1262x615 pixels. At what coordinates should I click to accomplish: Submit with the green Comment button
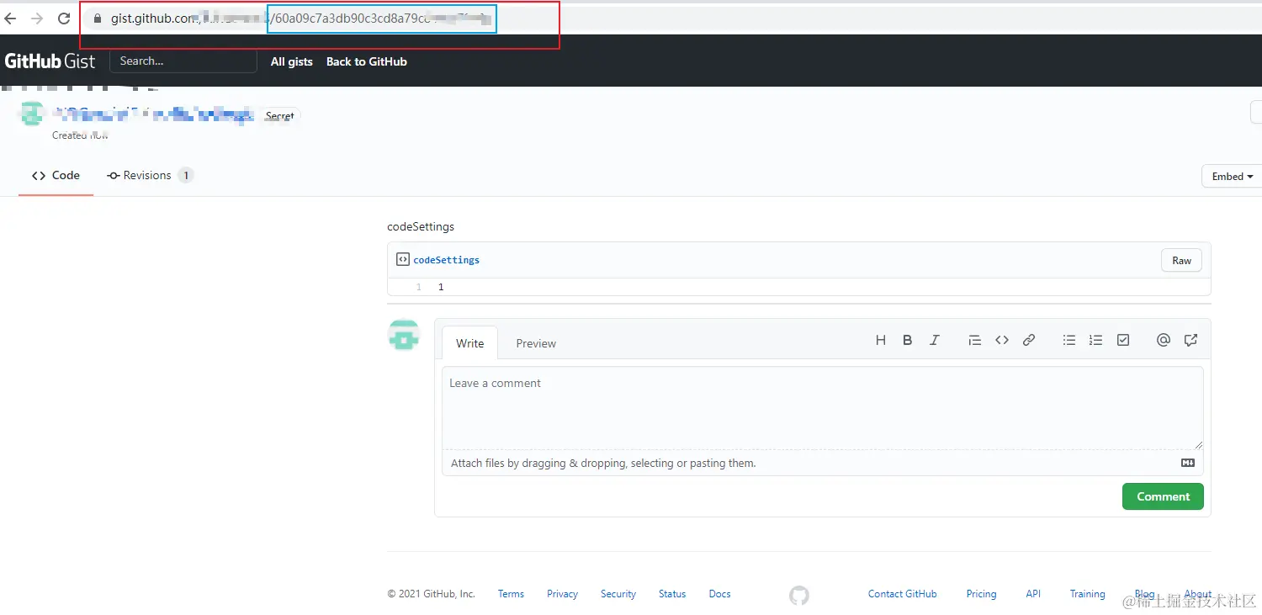coord(1163,496)
